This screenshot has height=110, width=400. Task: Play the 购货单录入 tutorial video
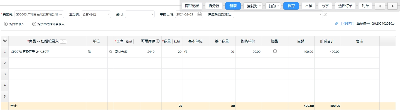[6, 24]
